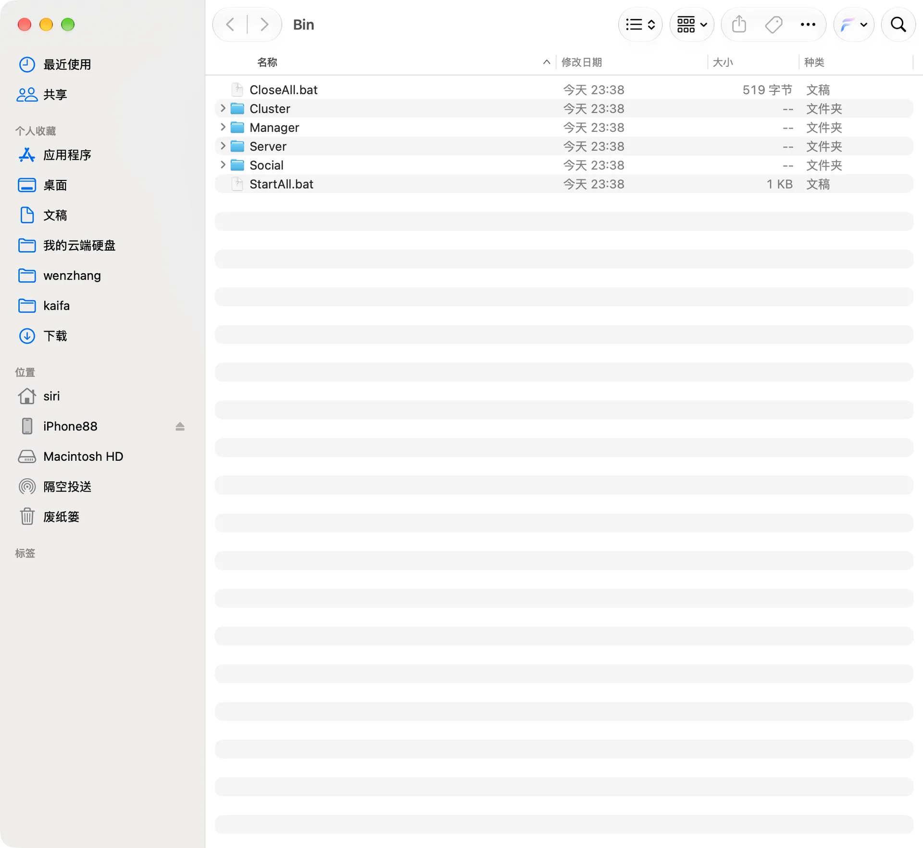
Task: Go forward with the right arrow button
Action: tap(264, 25)
